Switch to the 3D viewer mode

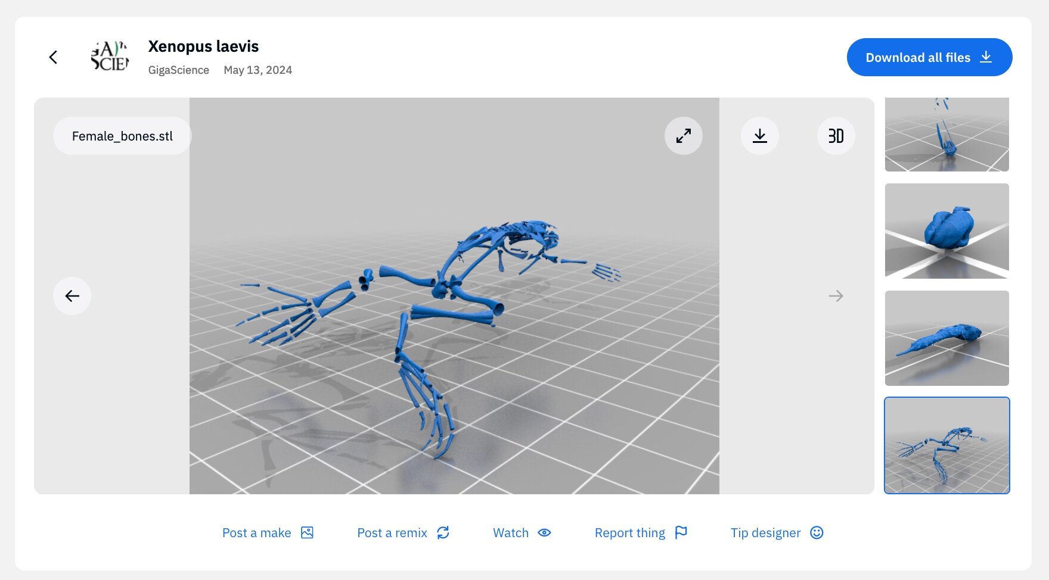click(836, 136)
